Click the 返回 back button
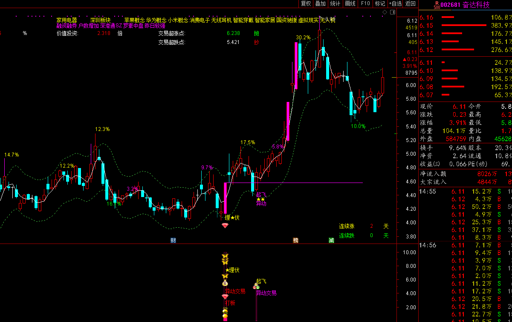 [x=410, y=3]
